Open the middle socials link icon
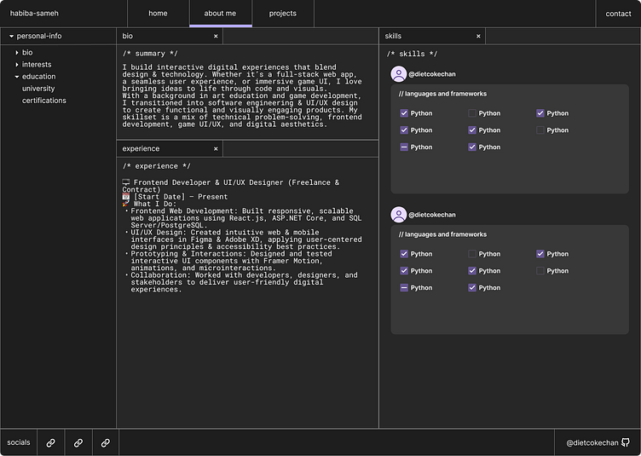 coord(78,443)
